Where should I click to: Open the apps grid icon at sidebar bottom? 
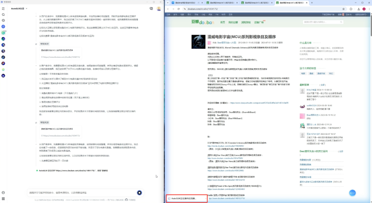pyautogui.click(x=3, y=199)
